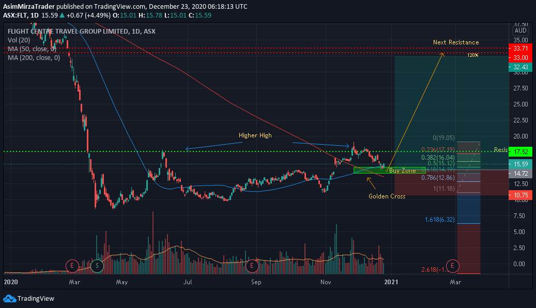Click the TradingView wordmark link
The image size is (536, 308).
tap(36, 298)
